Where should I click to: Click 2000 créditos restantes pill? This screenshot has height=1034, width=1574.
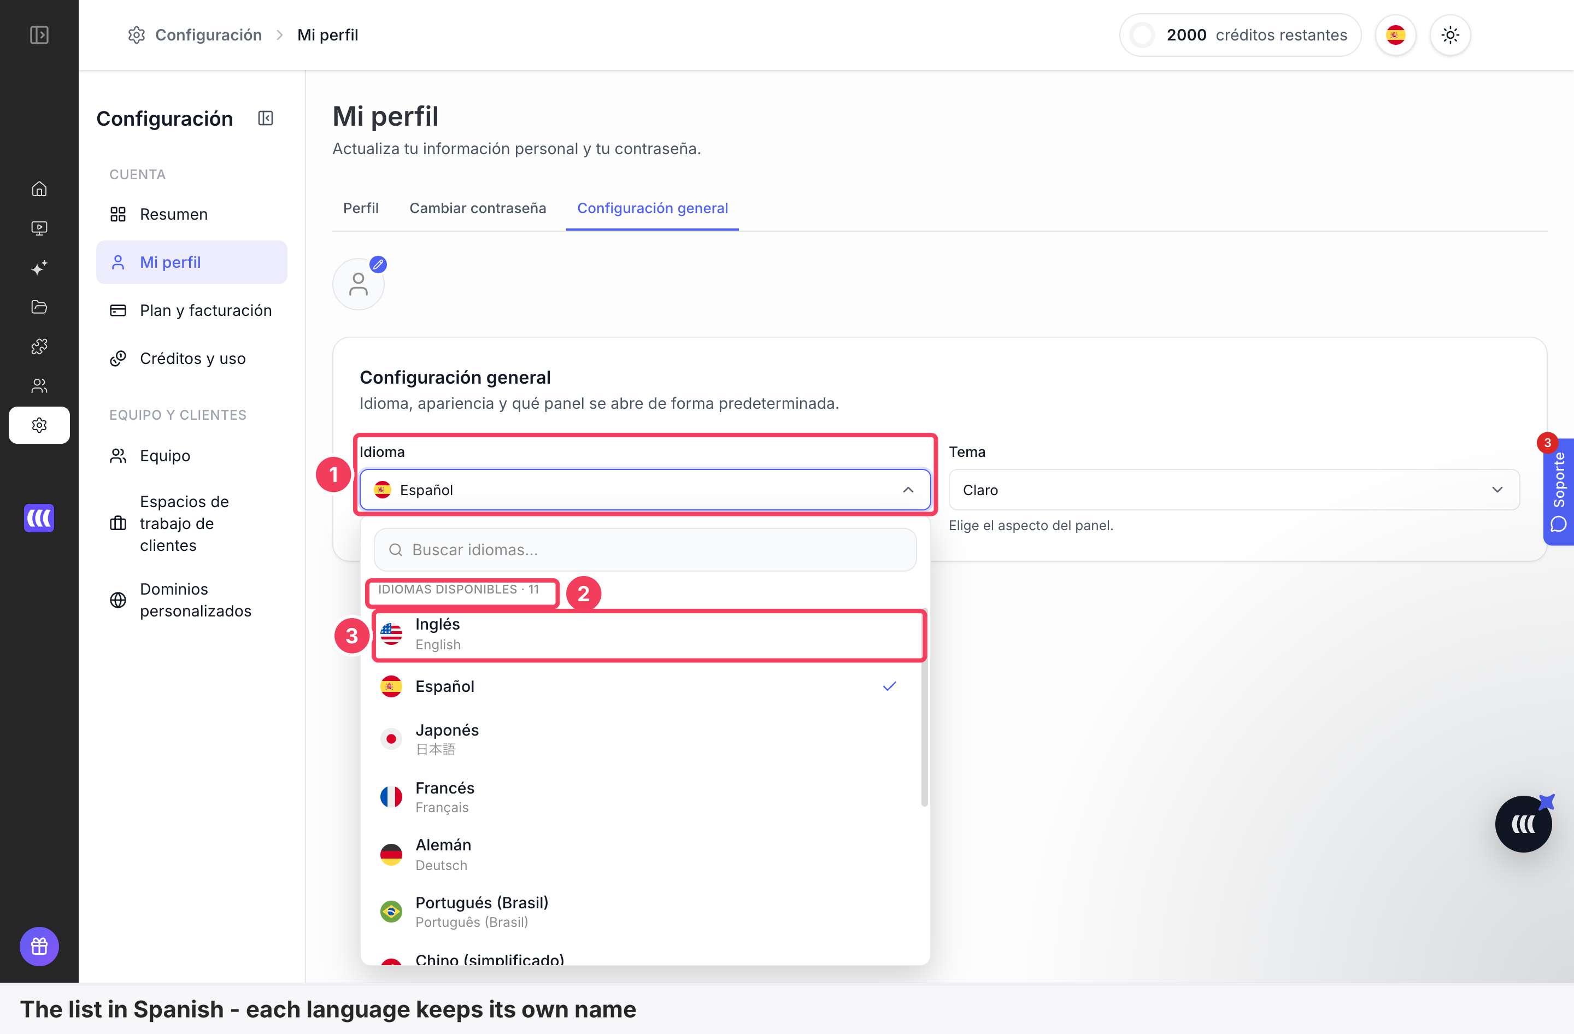pyautogui.click(x=1240, y=35)
